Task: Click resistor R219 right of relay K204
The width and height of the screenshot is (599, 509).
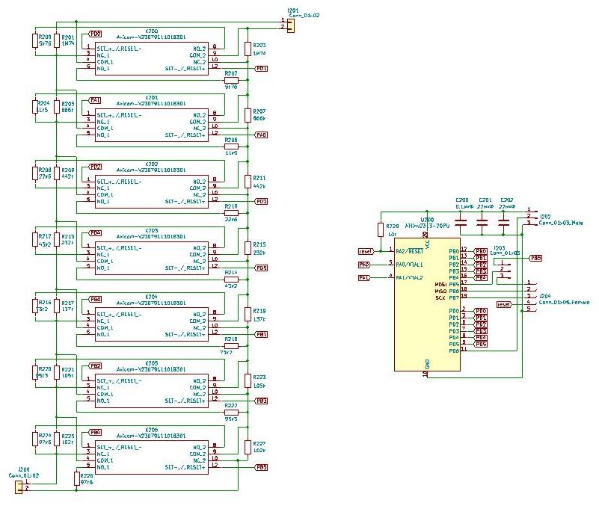Action: tap(248, 315)
